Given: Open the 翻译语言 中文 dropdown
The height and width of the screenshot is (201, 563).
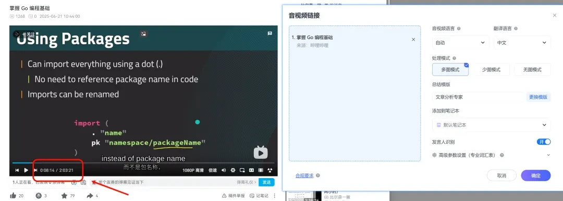Looking at the screenshot, I should [x=522, y=43].
